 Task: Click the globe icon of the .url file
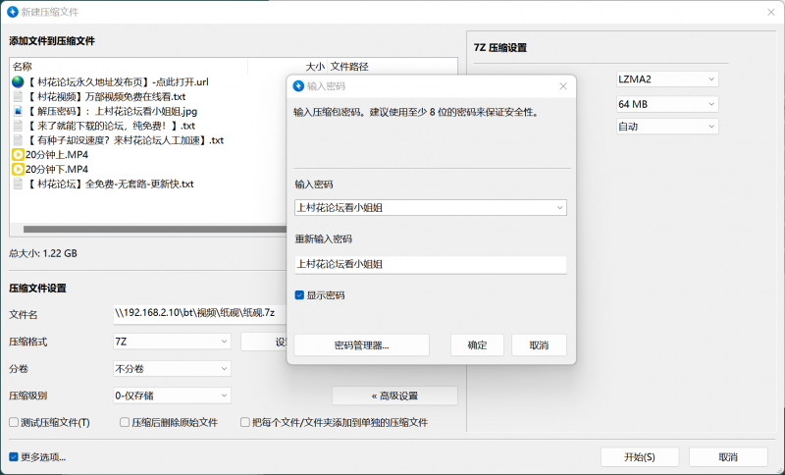[x=18, y=81]
